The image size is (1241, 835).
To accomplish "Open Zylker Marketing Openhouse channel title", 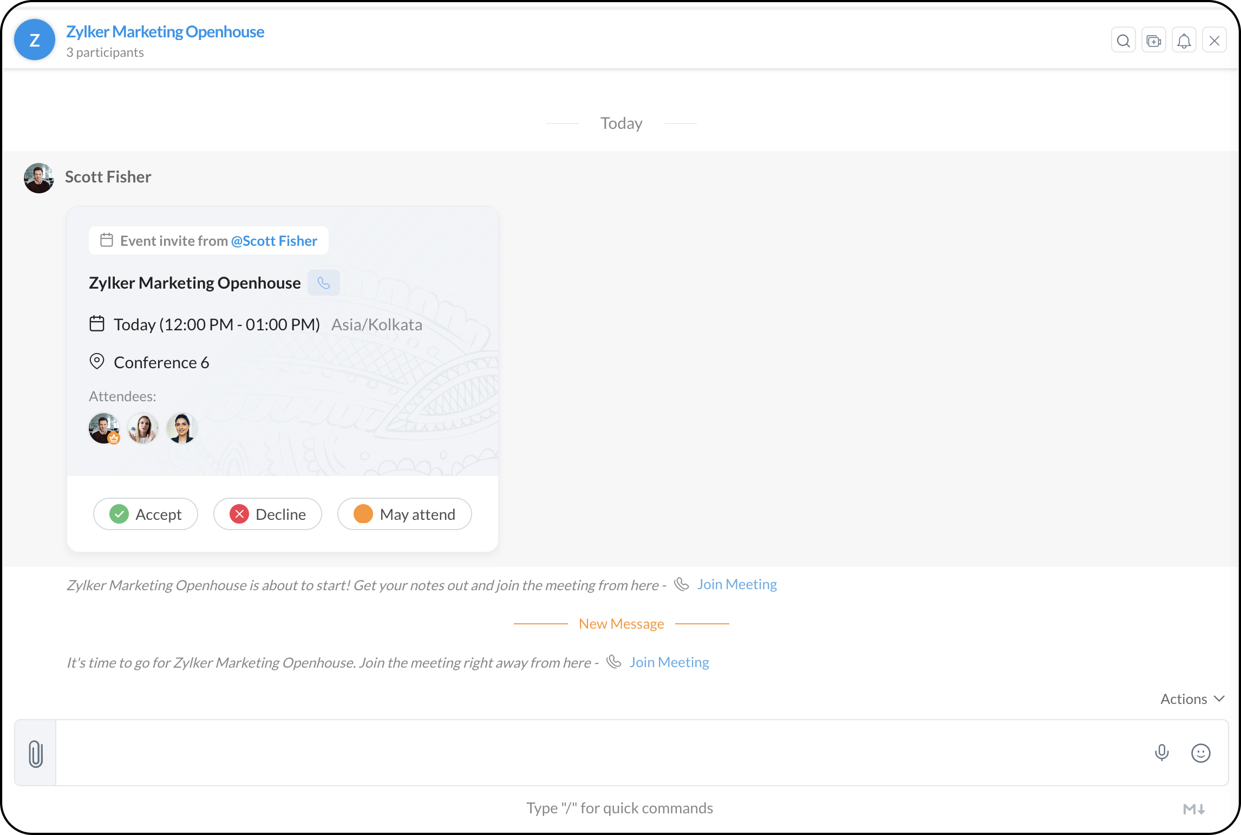I will pyautogui.click(x=165, y=32).
